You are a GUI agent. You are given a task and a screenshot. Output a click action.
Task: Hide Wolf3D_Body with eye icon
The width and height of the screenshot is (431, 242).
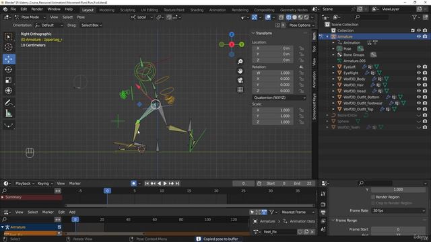click(x=419, y=79)
